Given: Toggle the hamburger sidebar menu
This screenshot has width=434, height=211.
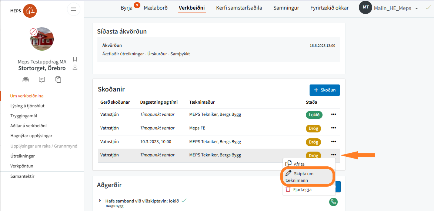Looking at the screenshot, I should coord(74,9).
